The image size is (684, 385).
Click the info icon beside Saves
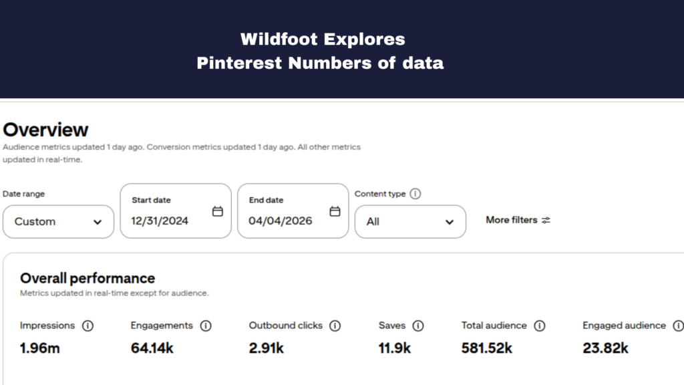pos(418,326)
